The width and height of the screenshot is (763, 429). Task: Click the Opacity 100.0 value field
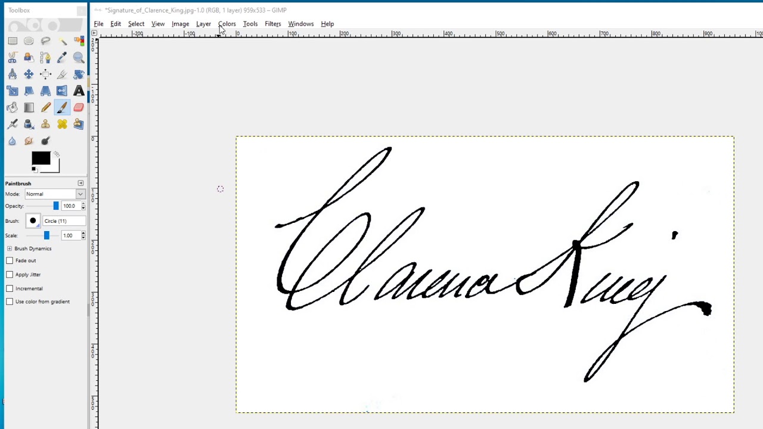coord(70,206)
